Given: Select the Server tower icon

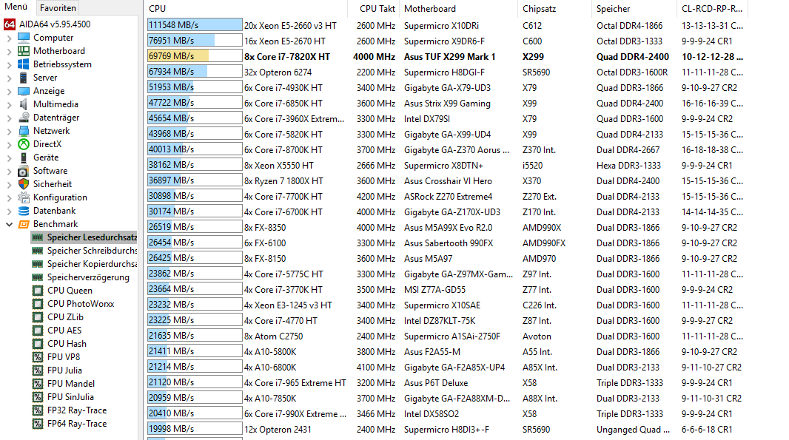Looking at the screenshot, I should point(24,78).
